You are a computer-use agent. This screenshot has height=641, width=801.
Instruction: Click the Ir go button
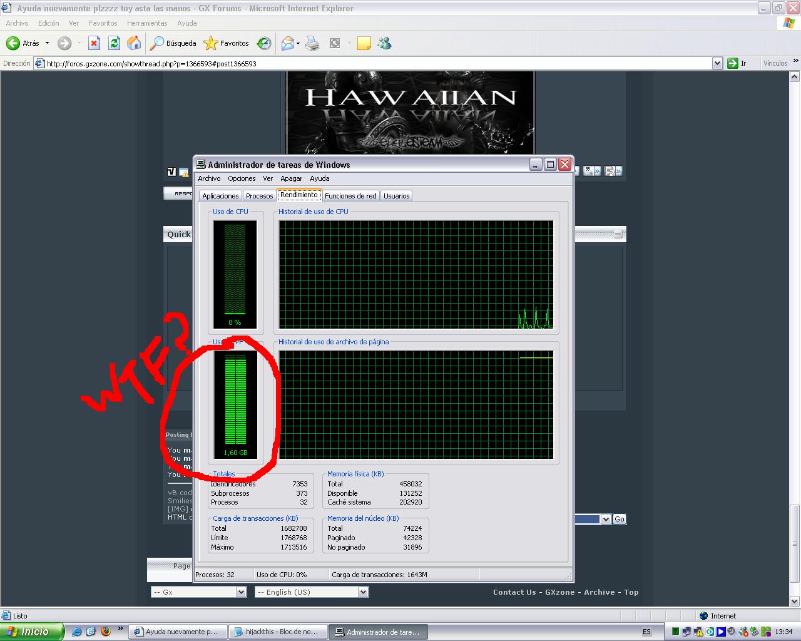(737, 63)
